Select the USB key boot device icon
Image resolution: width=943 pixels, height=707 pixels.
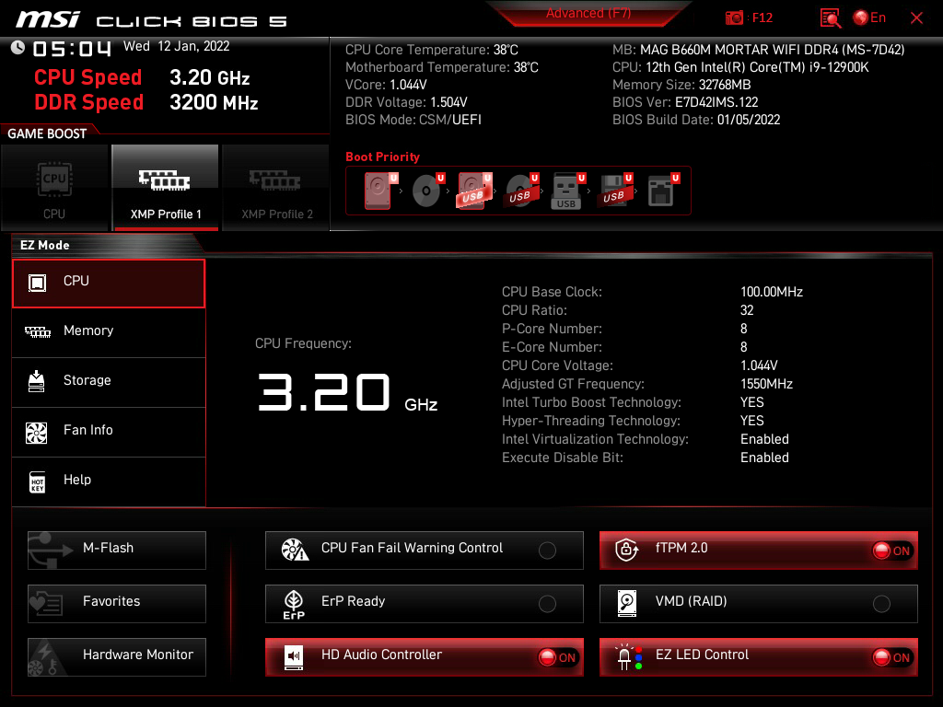coord(568,191)
